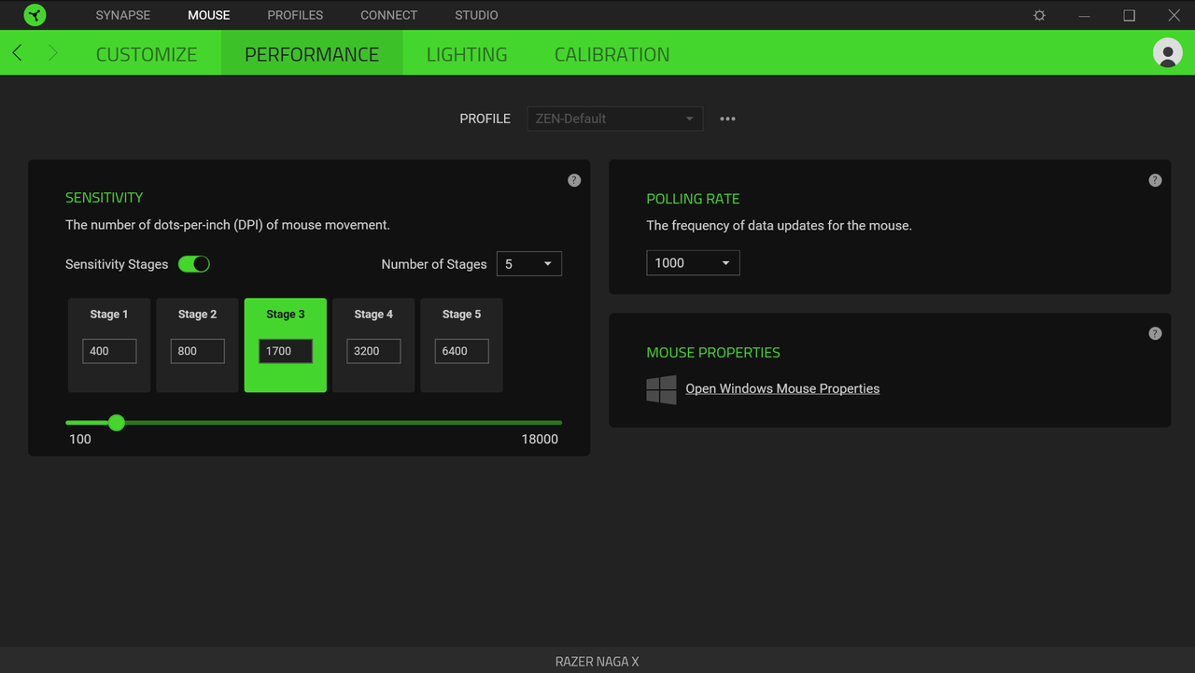
Task: Click help icon in Sensitivity panel
Action: 574,180
